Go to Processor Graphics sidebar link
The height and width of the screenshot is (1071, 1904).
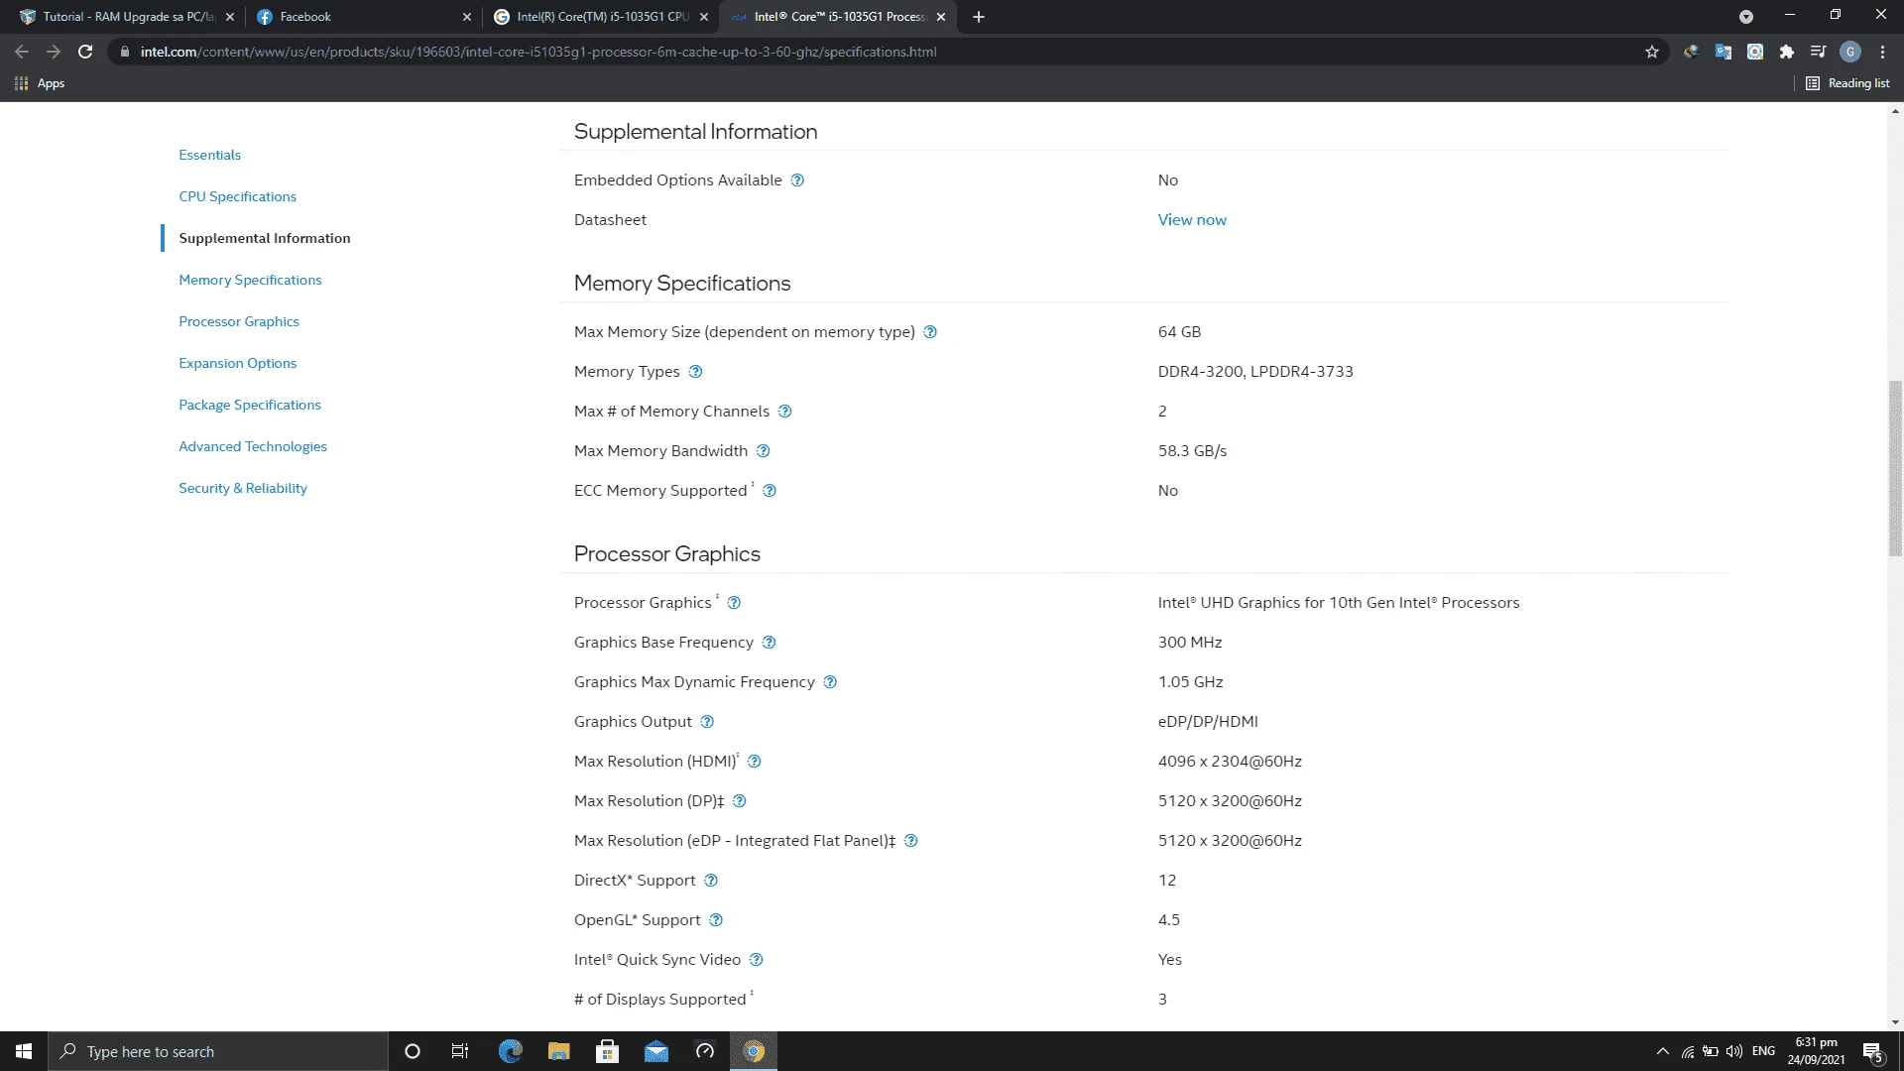239,321
